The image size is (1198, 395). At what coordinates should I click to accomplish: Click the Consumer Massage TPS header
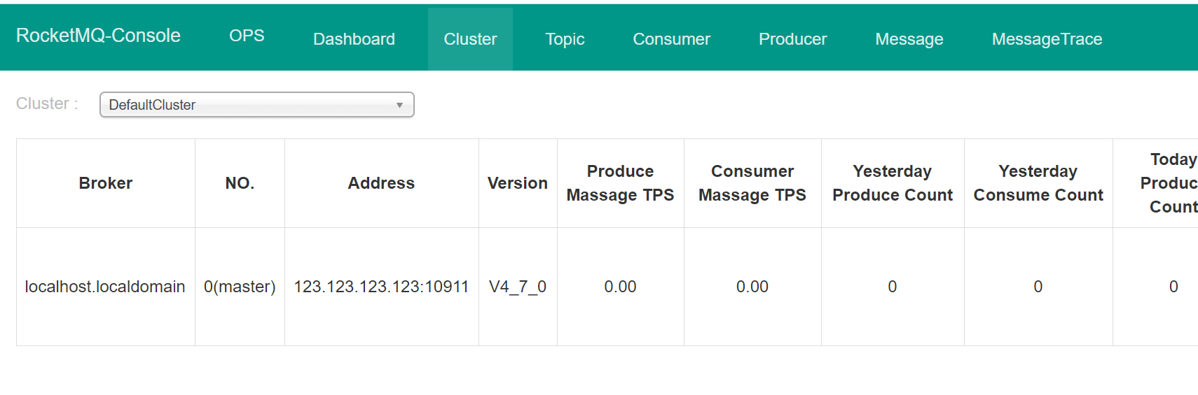pos(752,183)
